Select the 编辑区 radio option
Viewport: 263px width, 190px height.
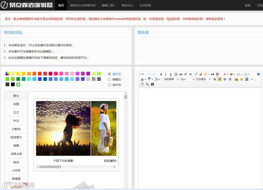[x=109, y=79]
